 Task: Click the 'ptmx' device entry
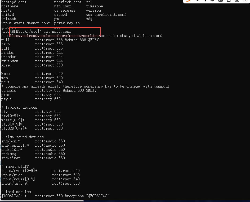tap(5, 95)
